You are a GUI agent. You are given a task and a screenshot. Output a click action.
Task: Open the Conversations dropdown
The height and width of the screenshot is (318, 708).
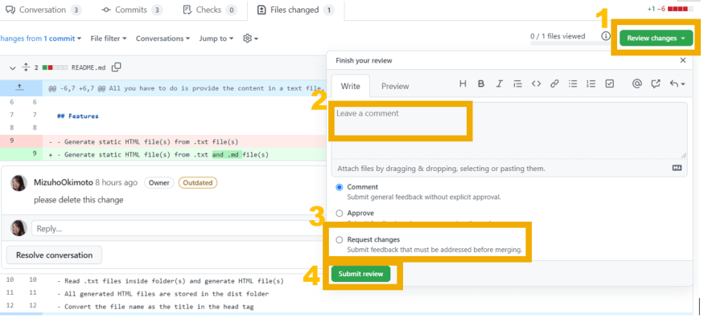coord(163,39)
